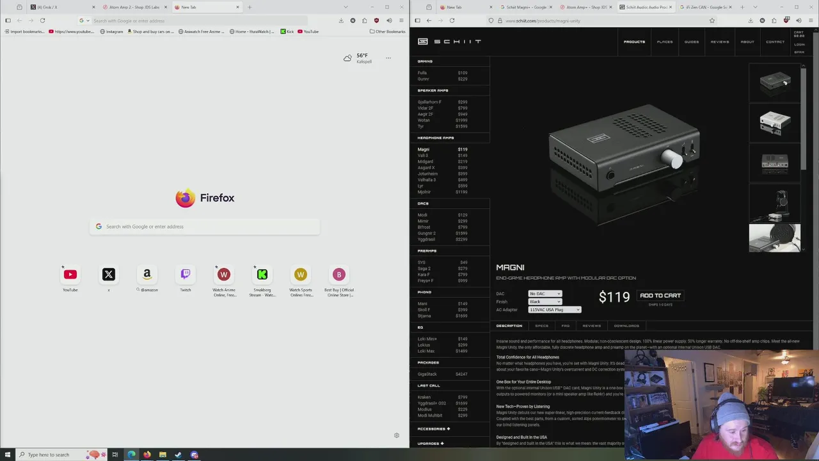The width and height of the screenshot is (819, 461).
Task: View the white Magni product thumbnail
Action: (x=775, y=123)
